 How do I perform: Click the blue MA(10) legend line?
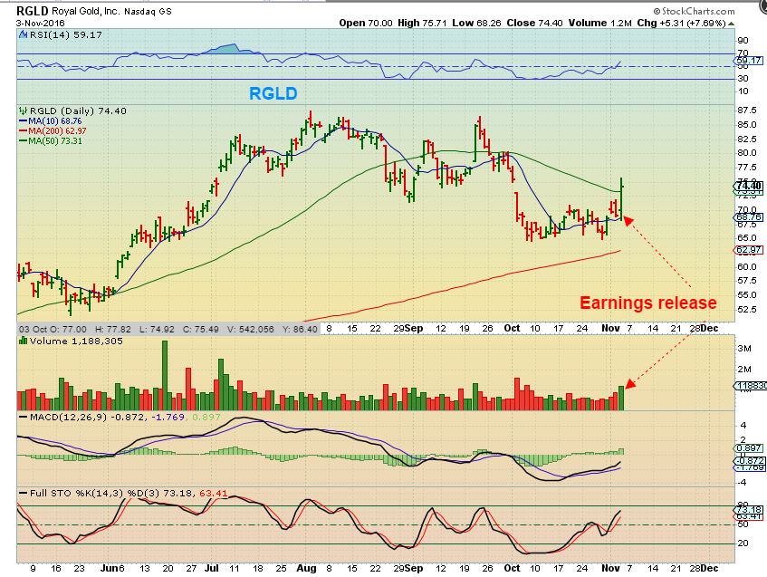[23, 120]
